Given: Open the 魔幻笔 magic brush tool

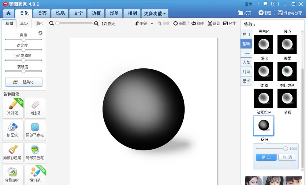Looking at the screenshot, I should click(x=35, y=175).
